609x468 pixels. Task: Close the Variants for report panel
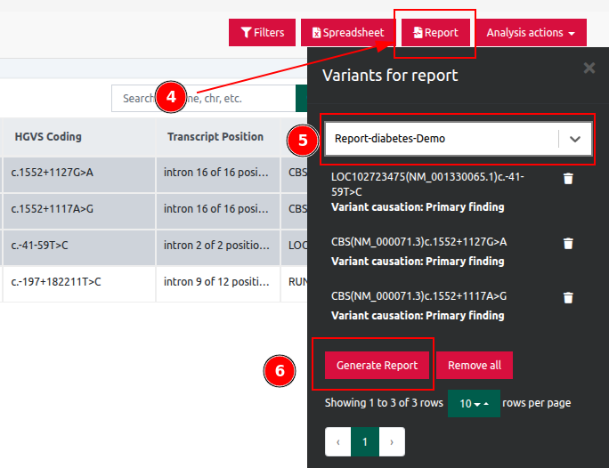(589, 68)
